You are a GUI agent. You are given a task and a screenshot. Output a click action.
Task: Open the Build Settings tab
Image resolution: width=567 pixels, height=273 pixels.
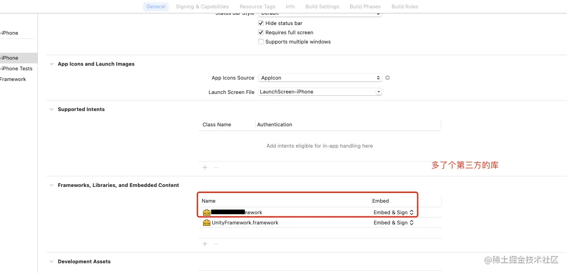pyautogui.click(x=322, y=6)
